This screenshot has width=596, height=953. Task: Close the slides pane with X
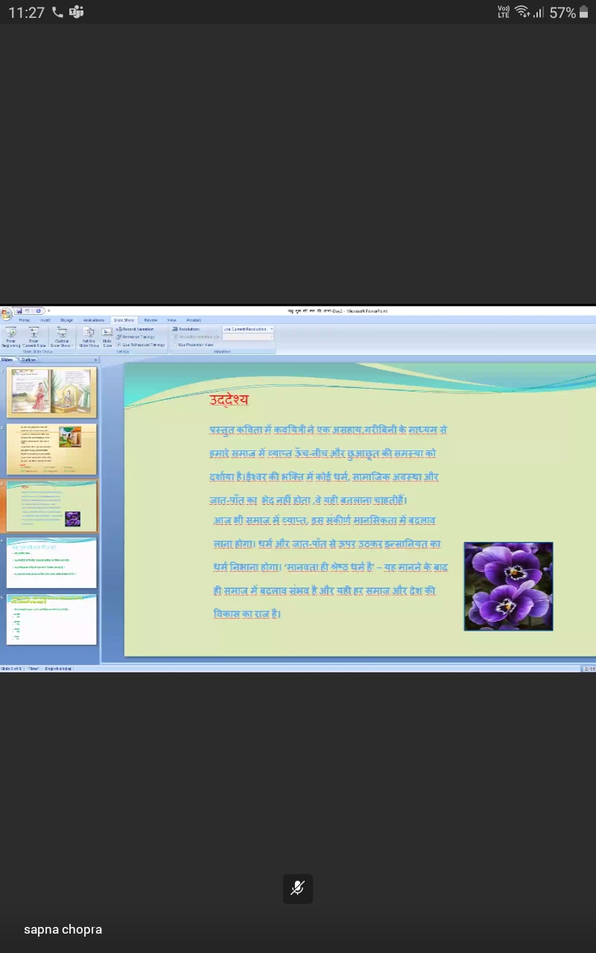click(95, 360)
